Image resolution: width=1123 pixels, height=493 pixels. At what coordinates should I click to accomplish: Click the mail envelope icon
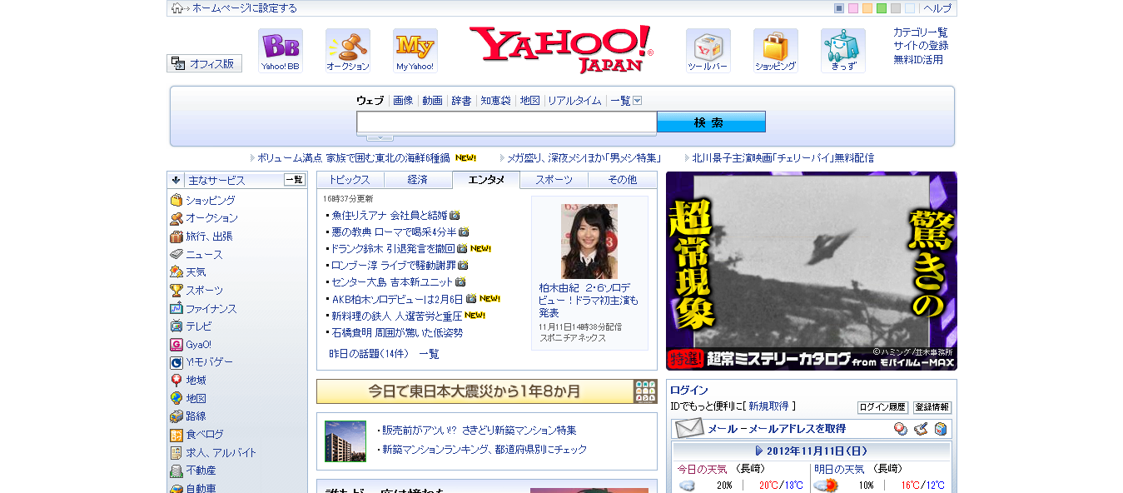(x=689, y=429)
